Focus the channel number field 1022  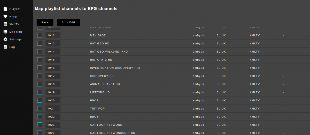[x=53, y=117]
